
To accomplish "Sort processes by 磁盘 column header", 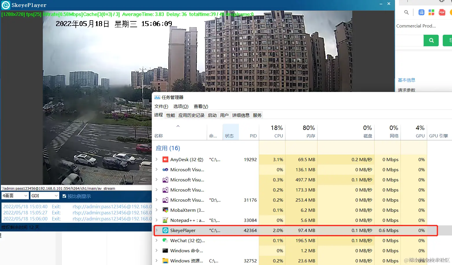I will 346,132.
